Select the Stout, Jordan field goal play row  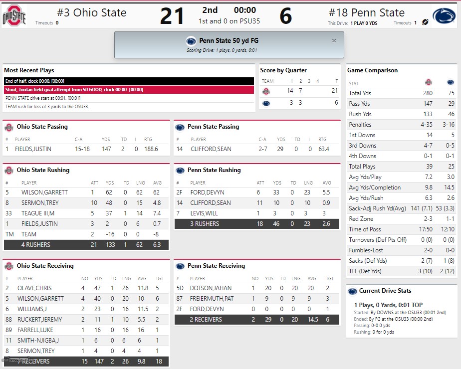coord(129,90)
